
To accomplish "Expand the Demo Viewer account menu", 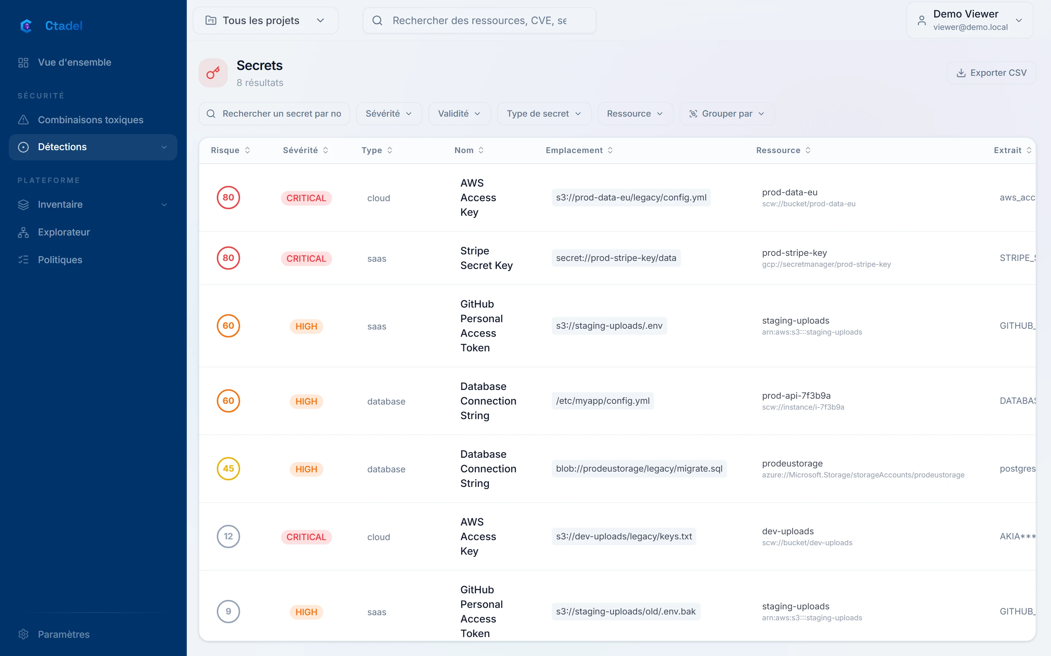I will (969, 20).
